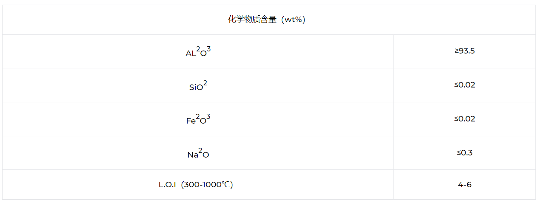Viewport: 538px width, 200px height.
Task: Click the superscript 2 in SiO2
Action: [205, 83]
